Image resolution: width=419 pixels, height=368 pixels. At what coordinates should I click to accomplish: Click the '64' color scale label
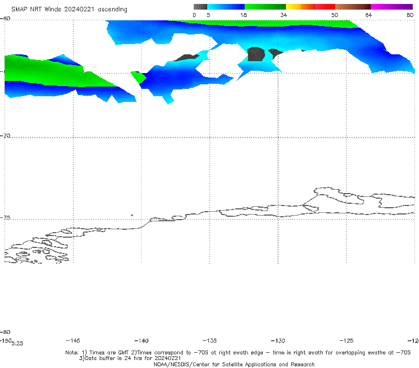[369, 15]
